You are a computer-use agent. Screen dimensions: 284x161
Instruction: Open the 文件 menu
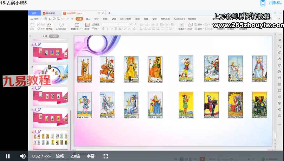pos(36,19)
